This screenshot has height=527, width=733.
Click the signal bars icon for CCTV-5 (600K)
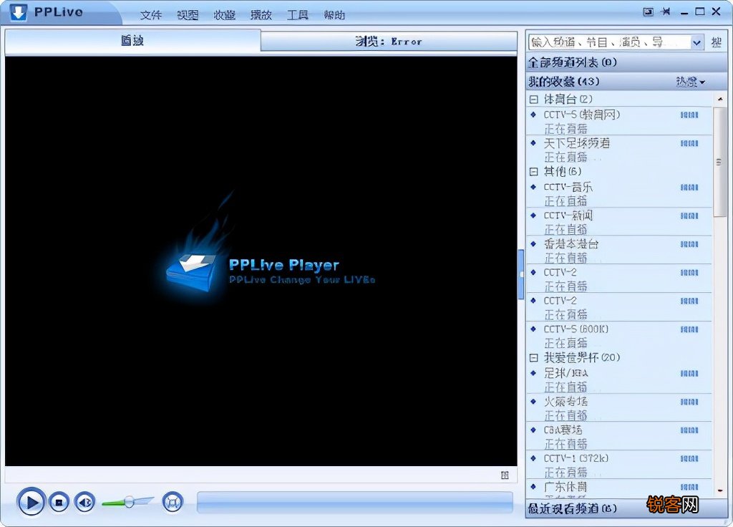(689, 329)
